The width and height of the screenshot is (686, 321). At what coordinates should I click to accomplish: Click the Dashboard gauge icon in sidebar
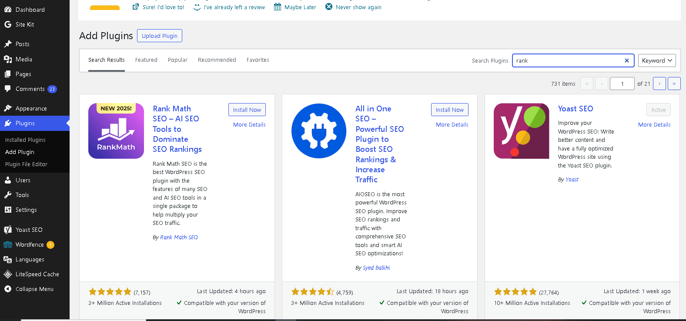click(8, 10)
